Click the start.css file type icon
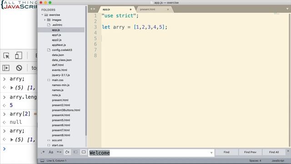The width and height of the screenshot is (291, 164). (x=49, y=145)
